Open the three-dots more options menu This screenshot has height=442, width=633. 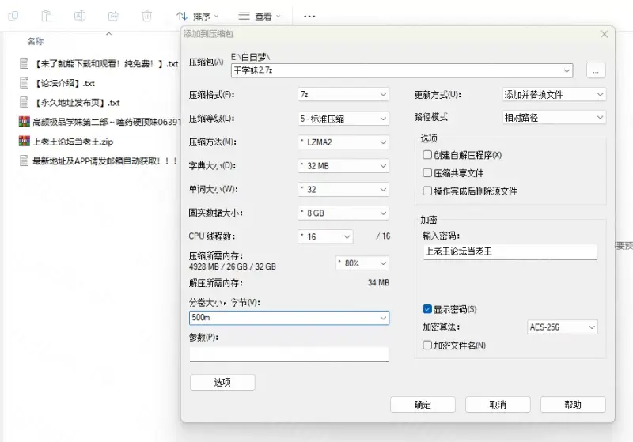click(x=309, y=16)
